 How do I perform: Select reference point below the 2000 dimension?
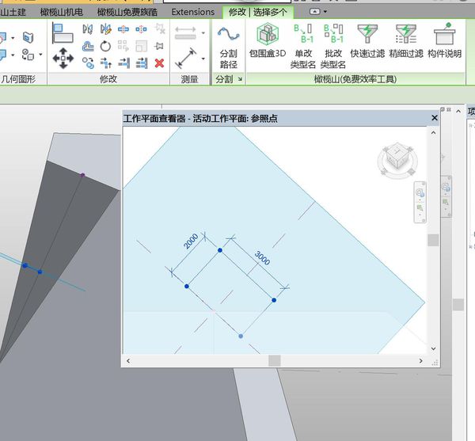click(187, 287)
